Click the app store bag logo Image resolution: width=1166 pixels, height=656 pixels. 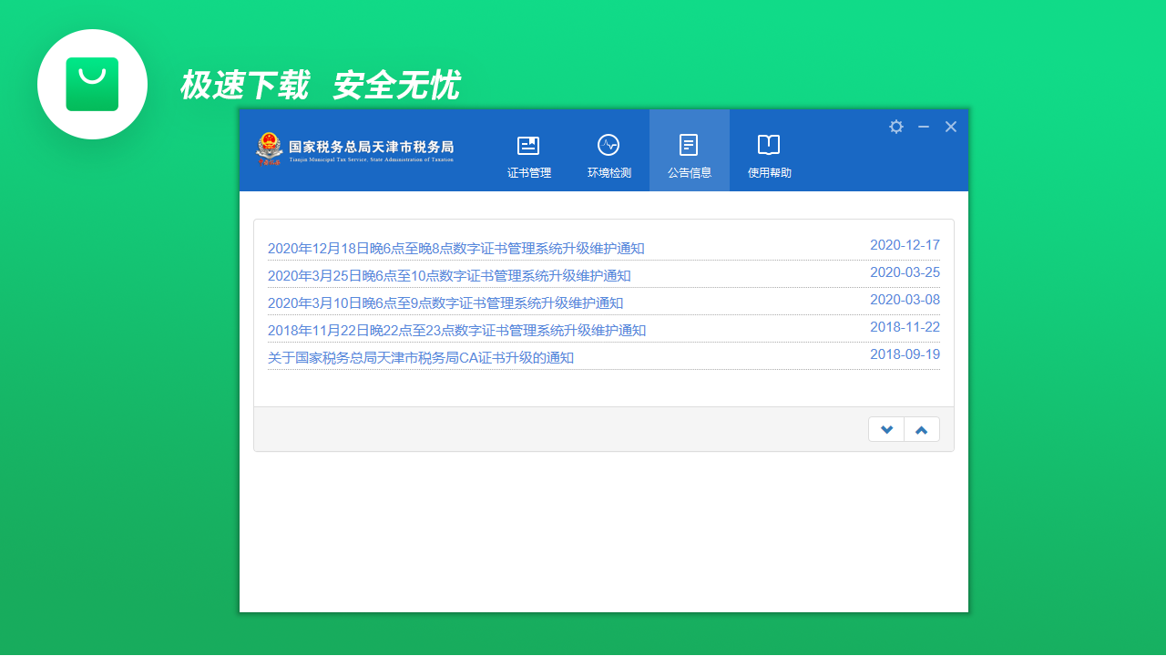(x=92, y=84)
